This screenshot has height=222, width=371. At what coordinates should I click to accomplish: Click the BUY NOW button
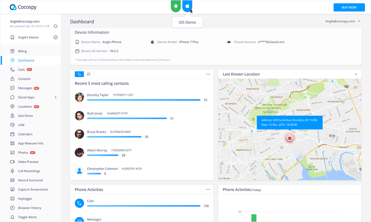pos(349,7)
